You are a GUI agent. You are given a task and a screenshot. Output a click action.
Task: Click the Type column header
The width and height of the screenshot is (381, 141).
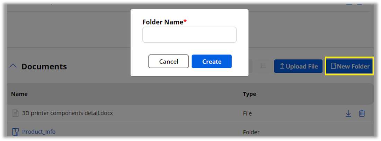point(249,94)
